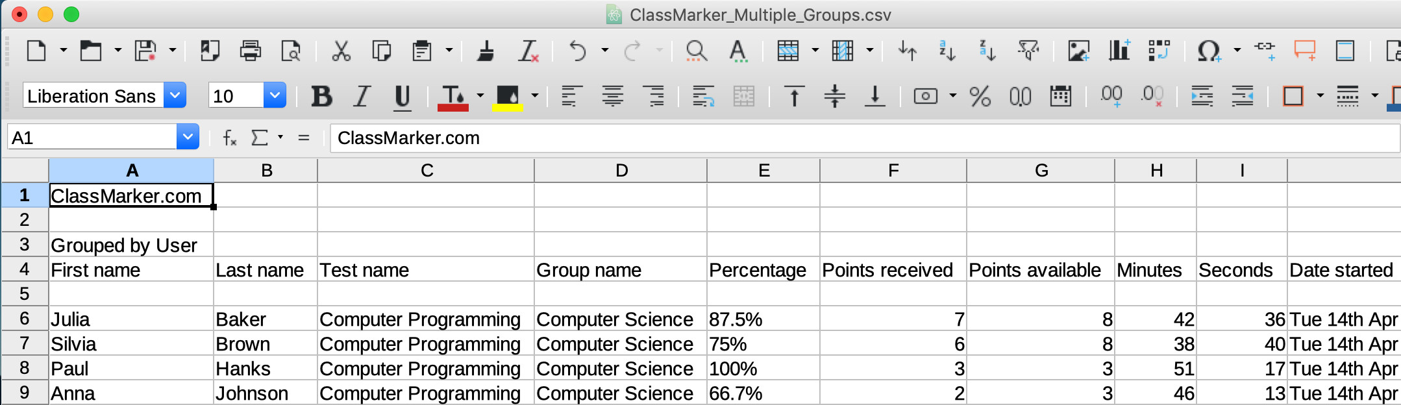Click the Function Wizard fx icon
The height and width of the screenshot is (405, 1401).
click(229, 138)
